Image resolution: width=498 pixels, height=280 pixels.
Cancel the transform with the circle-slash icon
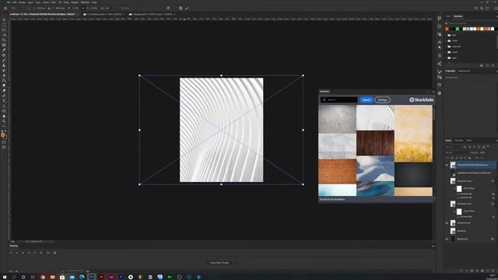(x=181, y=9)
